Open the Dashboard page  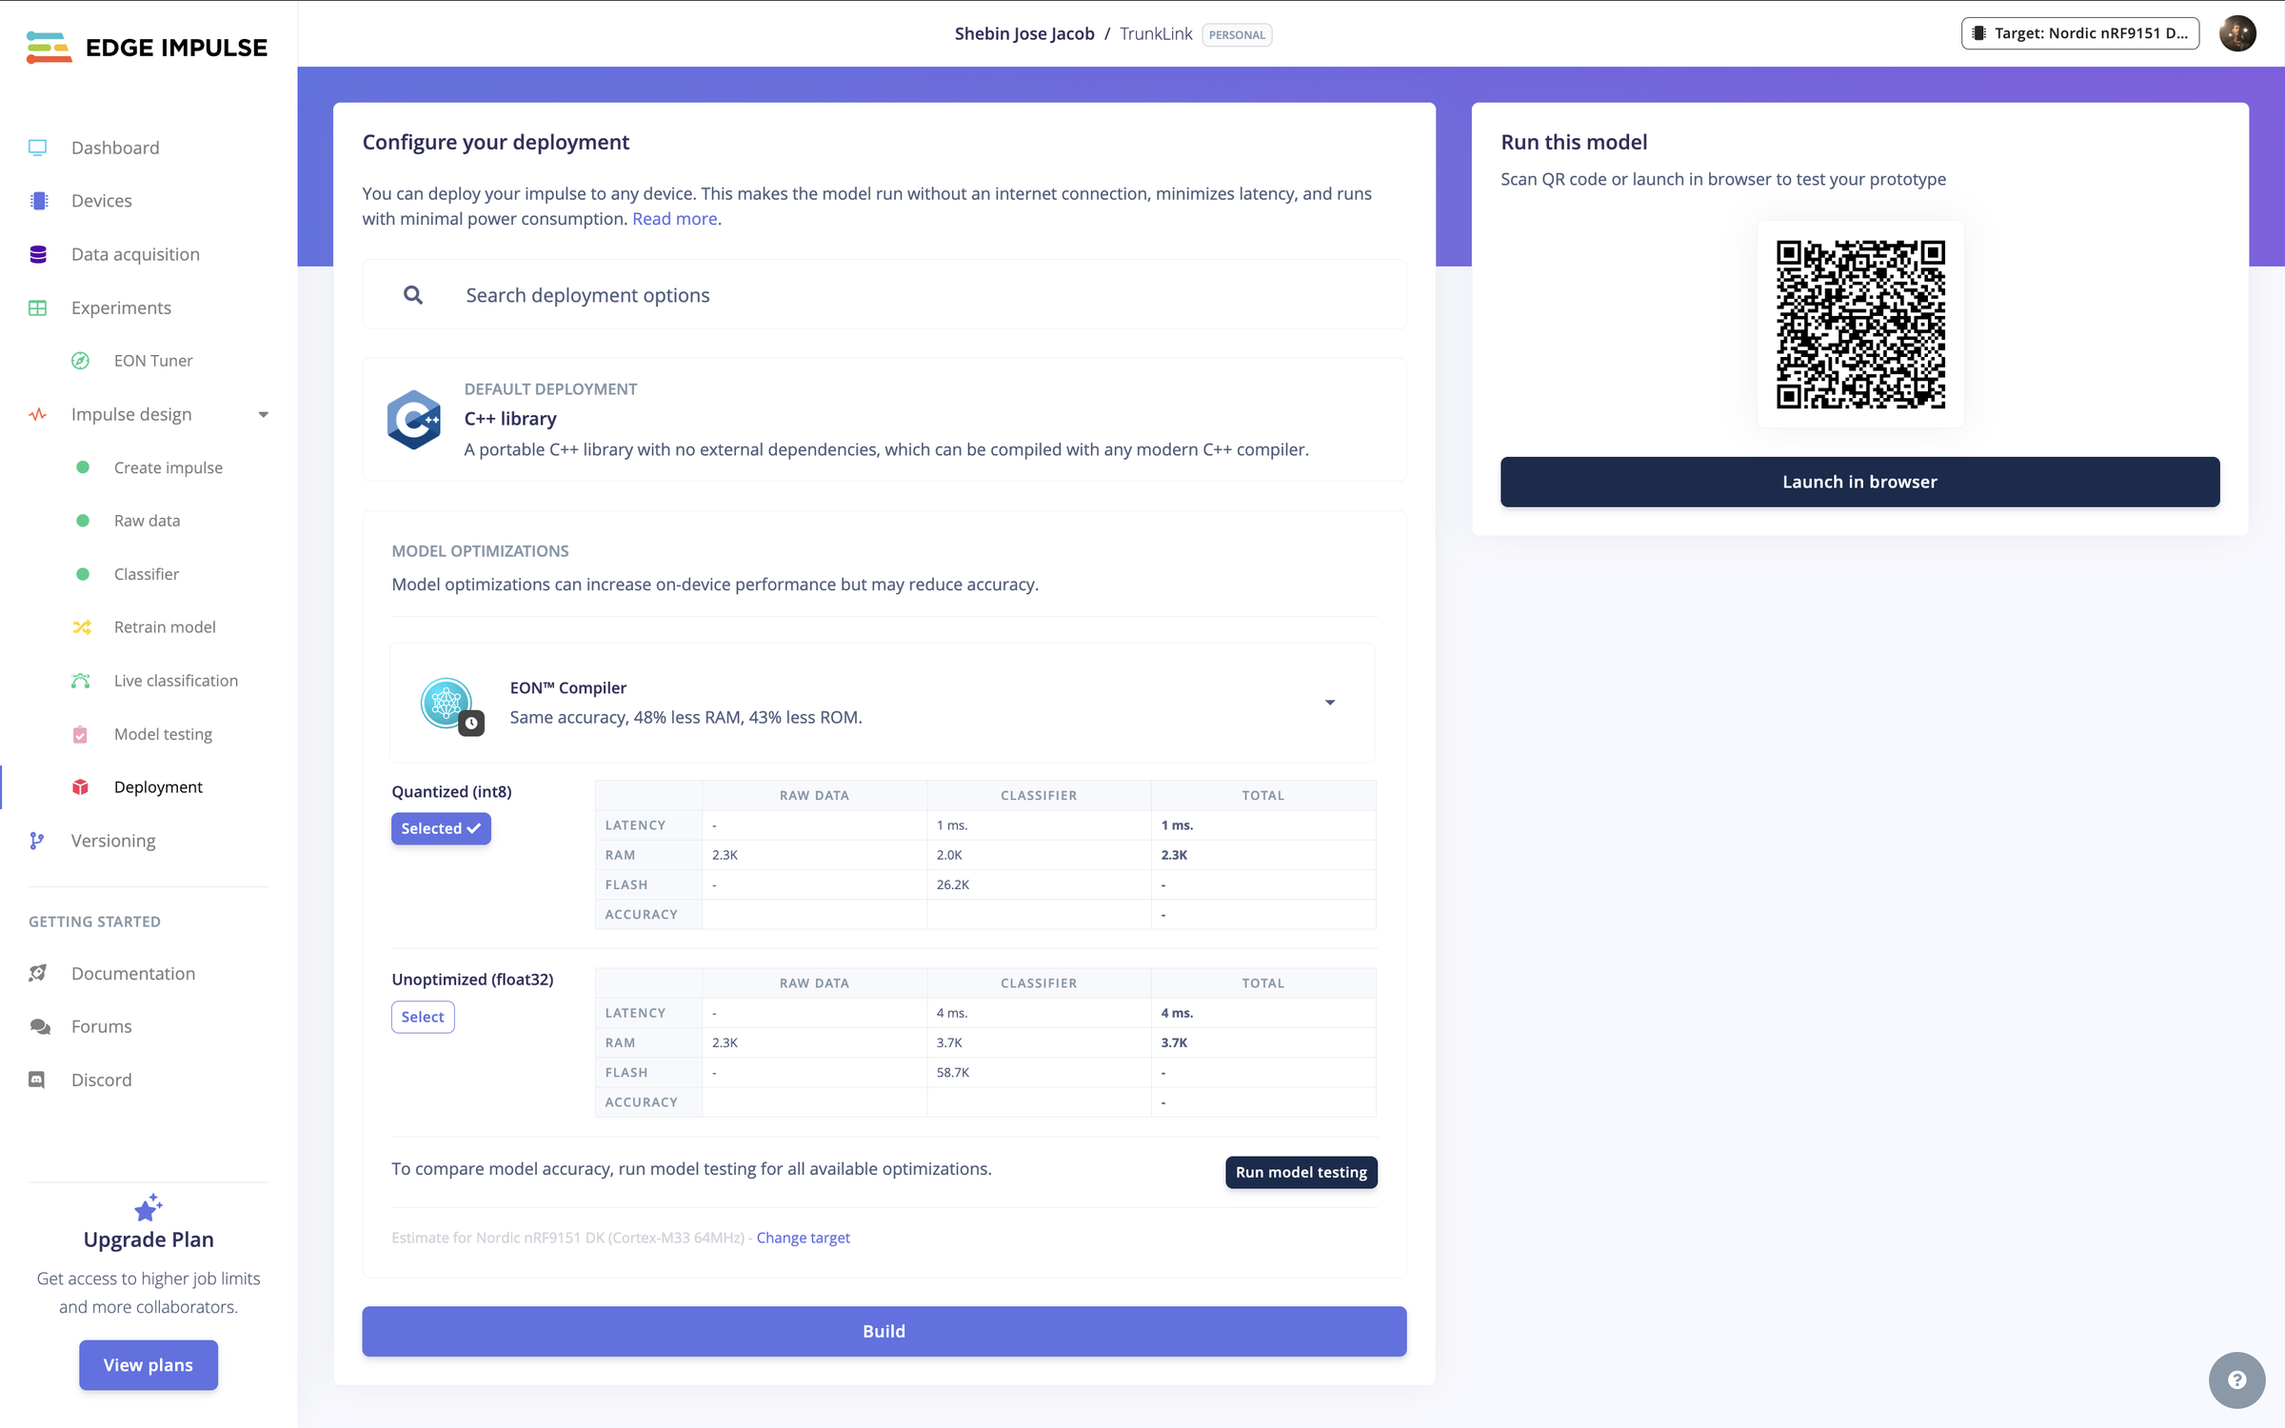pos(115,148)
